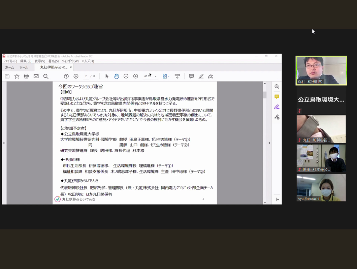Viewport: 357px width, 269px height.
Task: Switch to the ツール tab
Action: pyautogui.click(x=24, y=67)
